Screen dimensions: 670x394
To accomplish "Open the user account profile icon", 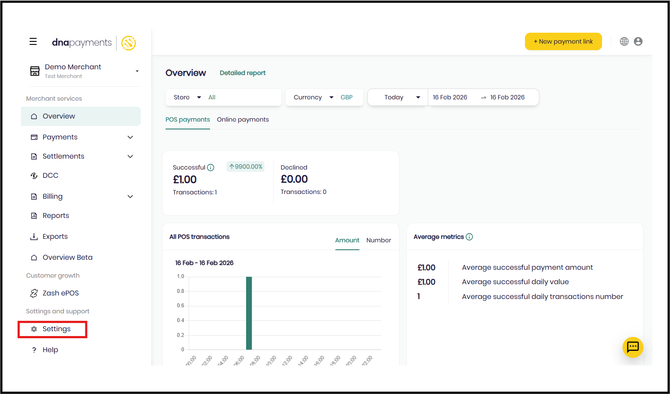I will (x=638, y=41).
